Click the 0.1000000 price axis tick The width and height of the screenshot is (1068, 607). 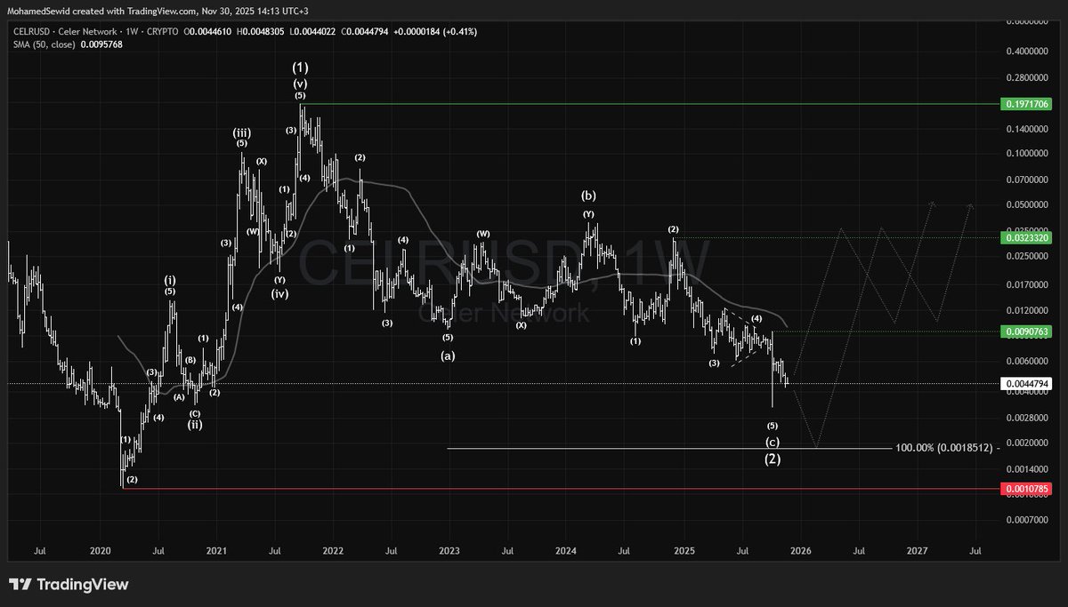[x=1029, y=154]
